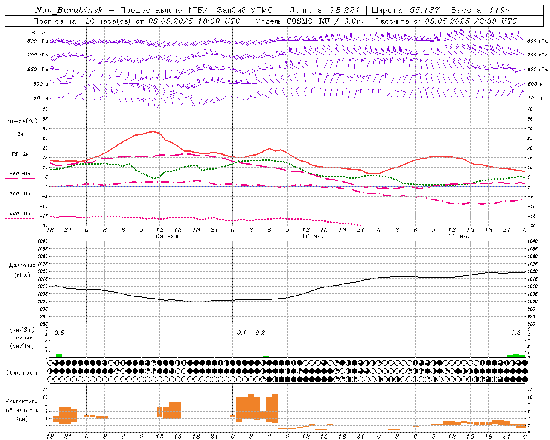Click the (мм/3ч.) precipitation unit label

click(22, 330)
